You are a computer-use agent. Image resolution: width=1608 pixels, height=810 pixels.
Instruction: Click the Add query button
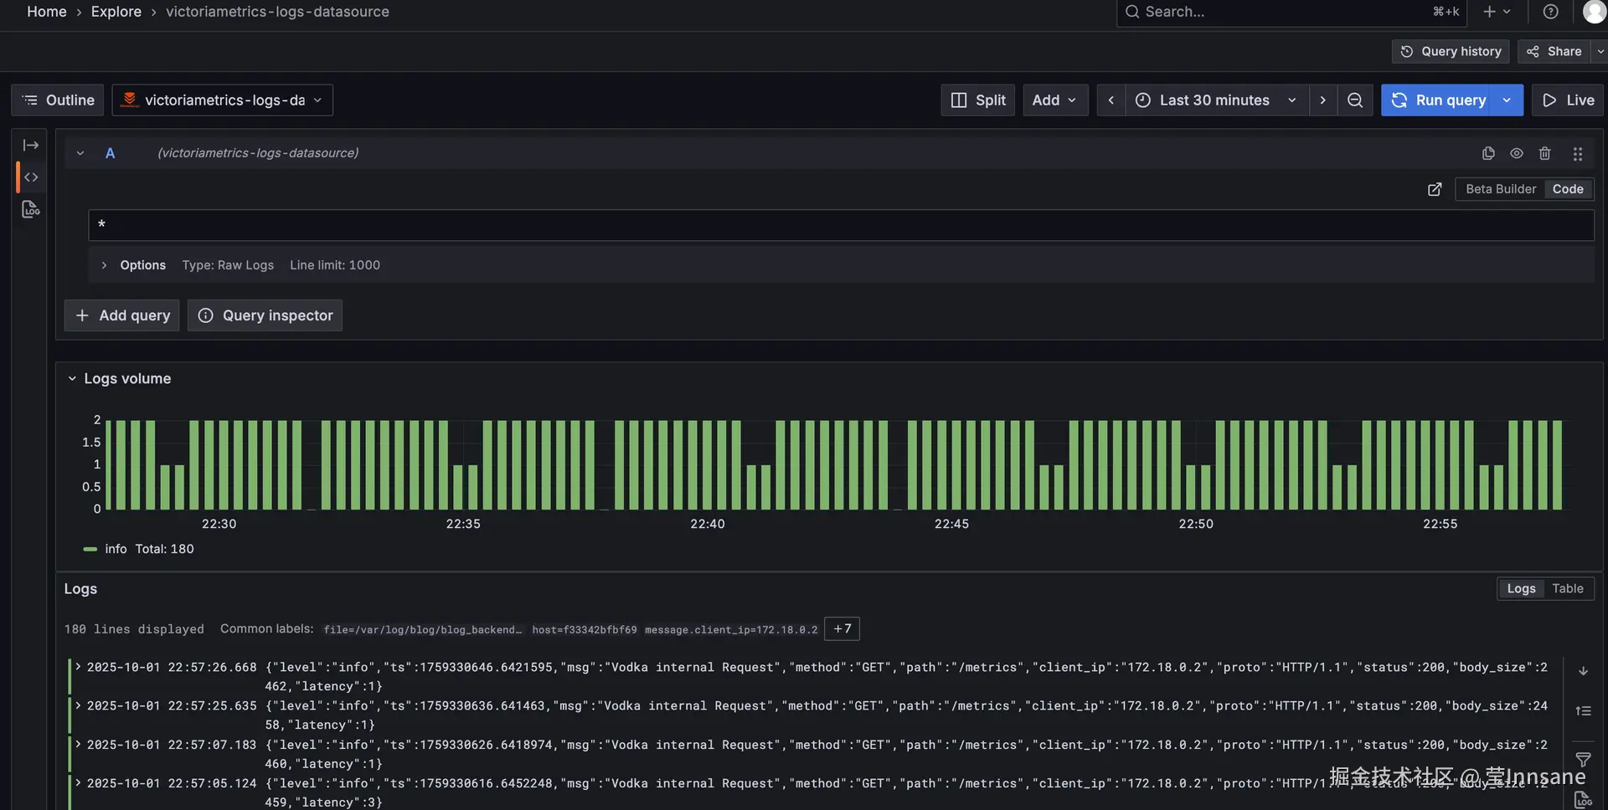pos(122,315)
